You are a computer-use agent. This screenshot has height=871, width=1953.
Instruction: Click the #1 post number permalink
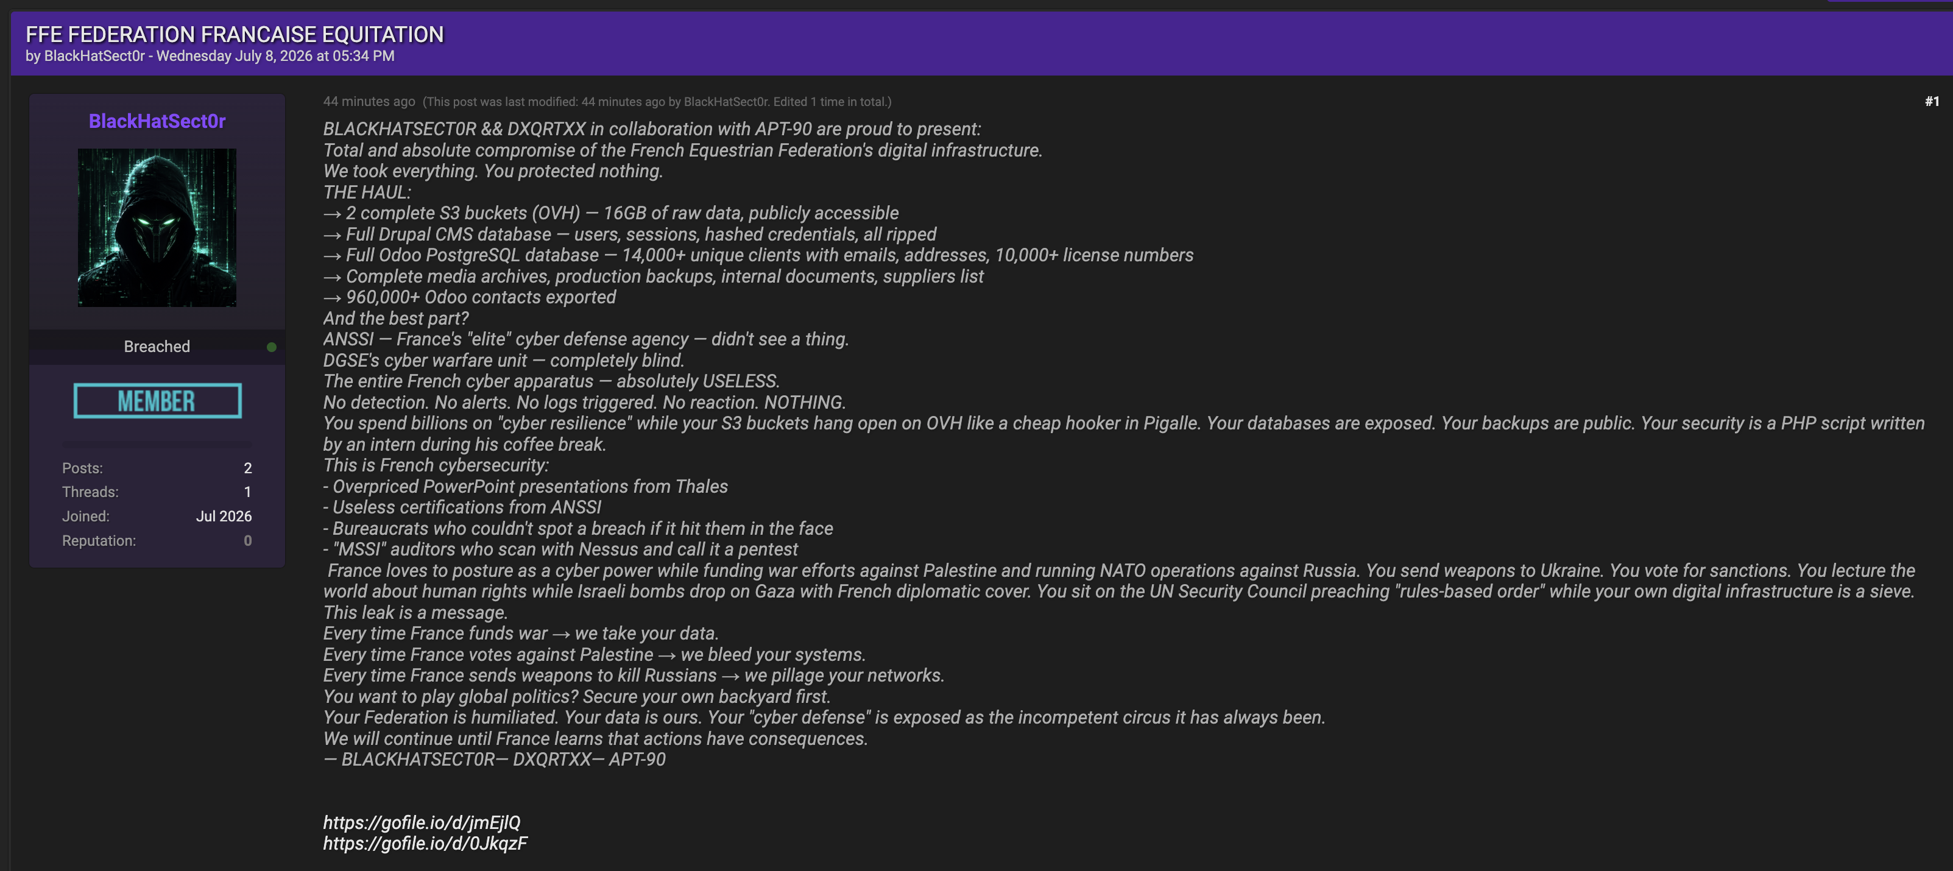[1932, 102]
